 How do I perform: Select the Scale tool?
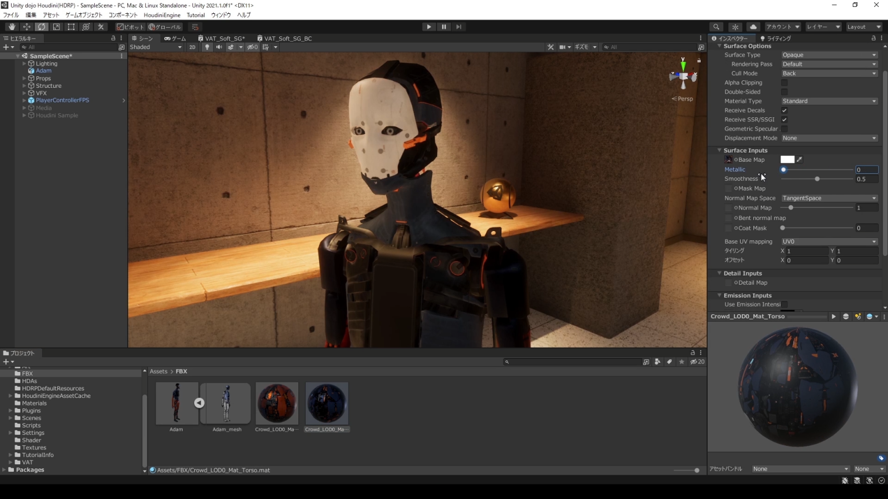(x=56, y=27)
